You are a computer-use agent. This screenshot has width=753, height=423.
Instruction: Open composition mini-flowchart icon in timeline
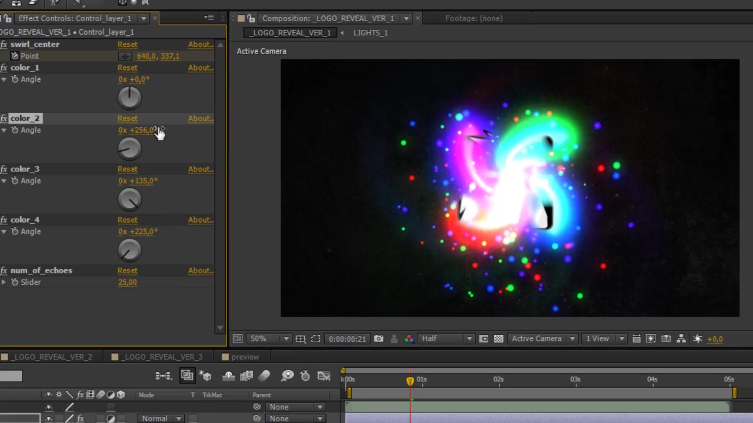point(163,376)
